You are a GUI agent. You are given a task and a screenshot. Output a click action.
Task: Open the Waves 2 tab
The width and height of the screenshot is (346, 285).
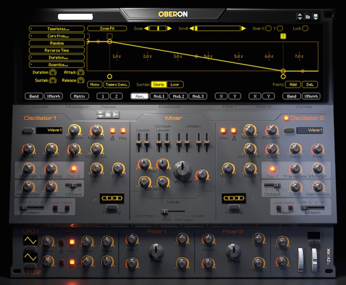pyautogui.click(x=116, y=96)
